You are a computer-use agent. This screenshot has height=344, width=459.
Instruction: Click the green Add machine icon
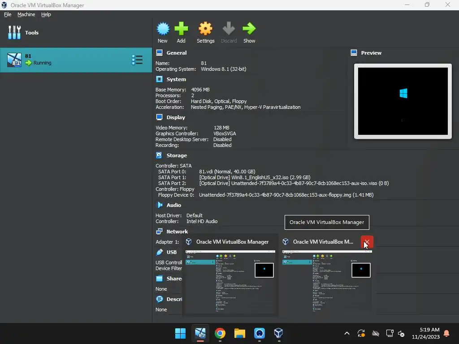pos(181,29)
